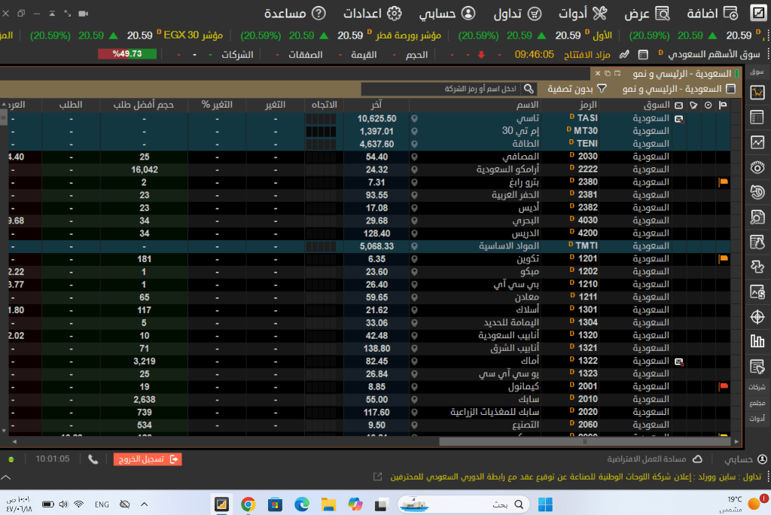Open السعودية - الرئيسي و نمو market selector
Viewport: 771px width, 515px height.
tap(681, 89)
